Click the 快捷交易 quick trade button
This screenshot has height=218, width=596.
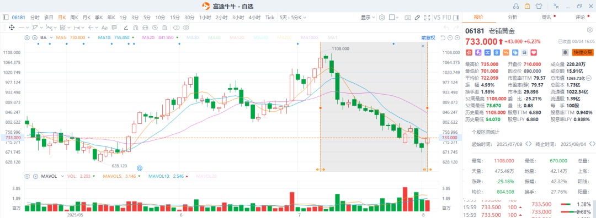pos(583,52)
